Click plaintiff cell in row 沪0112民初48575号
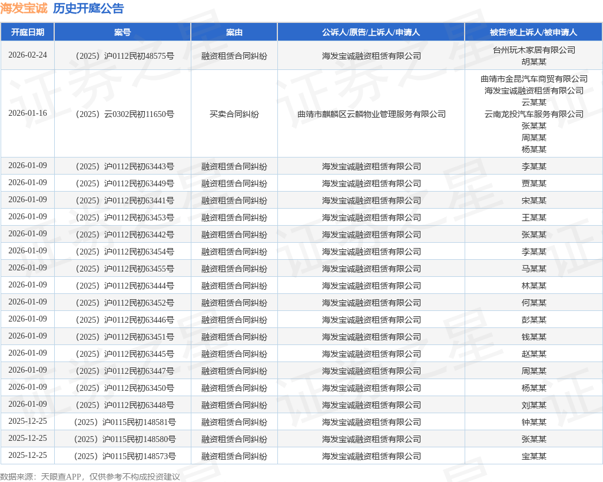This screenshot has width=603, height=482. pyautogui.click(x=372, y=56)
